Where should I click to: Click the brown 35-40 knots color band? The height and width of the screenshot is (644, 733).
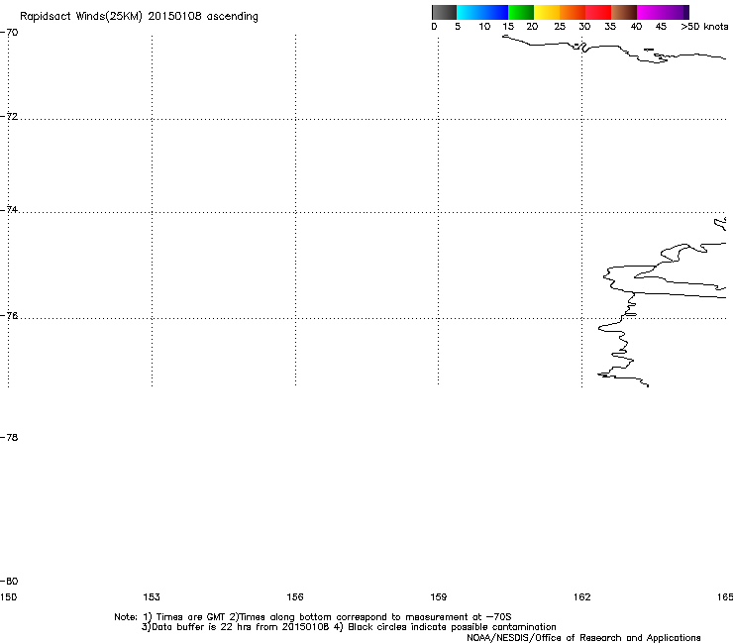(624, 12)
